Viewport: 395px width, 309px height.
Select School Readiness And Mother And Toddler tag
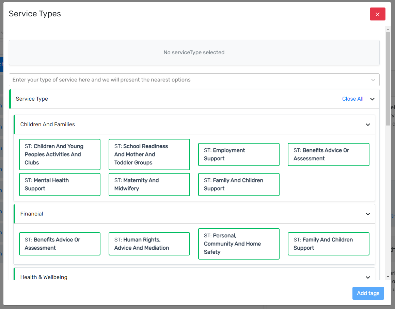pyautogui.click(x=149, y=154)
